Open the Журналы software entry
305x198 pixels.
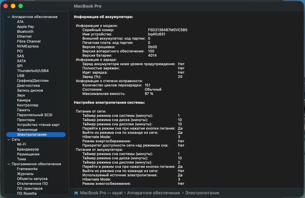click(25, 174)
